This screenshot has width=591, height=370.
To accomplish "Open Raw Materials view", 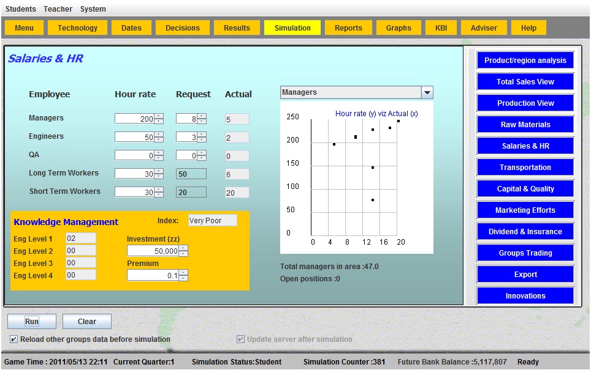I will 525,125.
